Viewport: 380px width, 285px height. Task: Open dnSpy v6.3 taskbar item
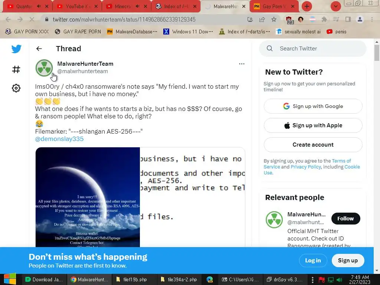pos(284,279)
